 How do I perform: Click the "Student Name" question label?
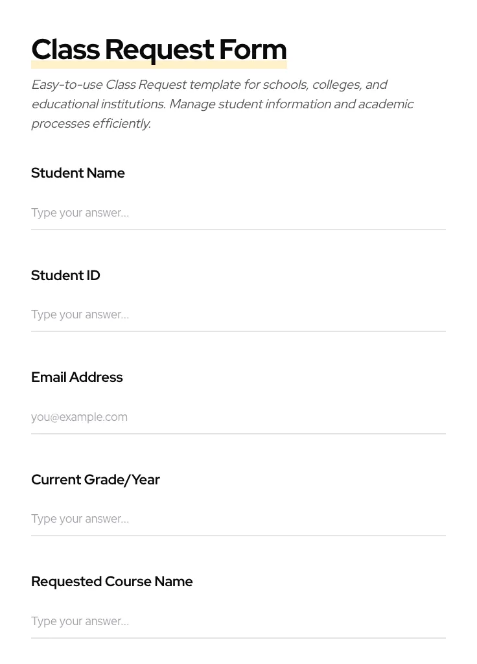(78, 173)
